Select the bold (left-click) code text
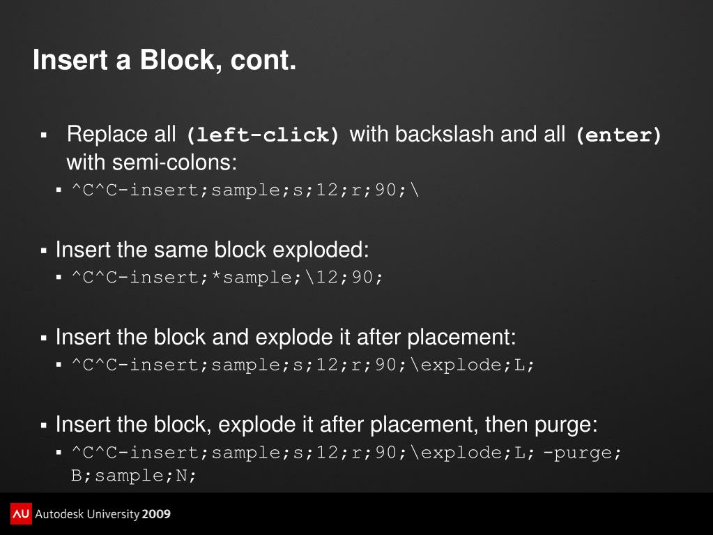The width and height of the screenshot is (713, 535). pos(263,135)
